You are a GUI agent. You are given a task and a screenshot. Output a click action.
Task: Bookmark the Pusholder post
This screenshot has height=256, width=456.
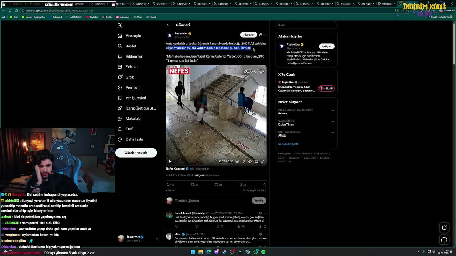coord(240,185)
